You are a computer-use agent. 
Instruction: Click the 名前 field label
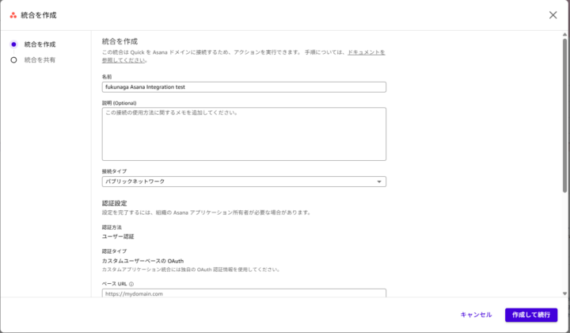(107, 77)
